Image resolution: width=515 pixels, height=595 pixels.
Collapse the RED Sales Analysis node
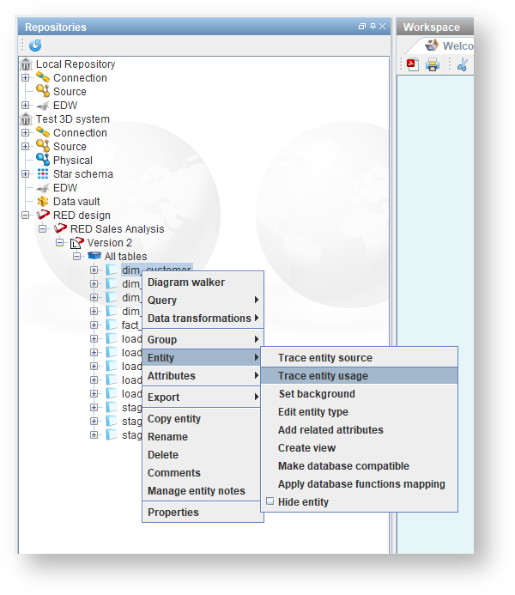[42, 229]
